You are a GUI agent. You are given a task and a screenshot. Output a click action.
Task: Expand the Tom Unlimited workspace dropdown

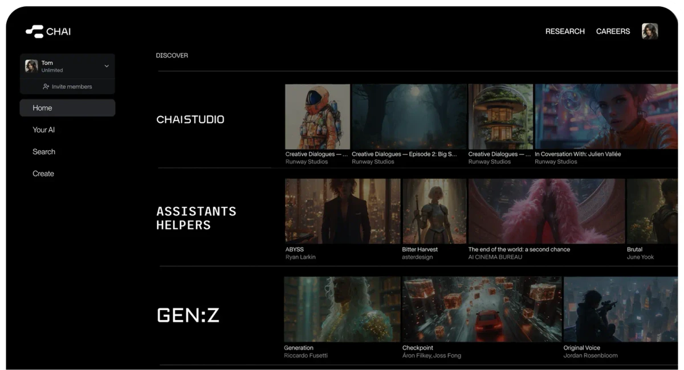[106, 66]
